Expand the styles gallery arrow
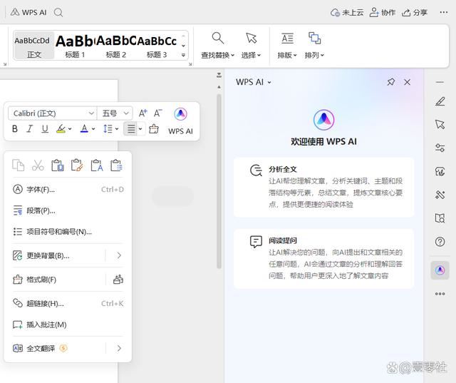Screen dimensions: 456x383 [x=183, y=55]
